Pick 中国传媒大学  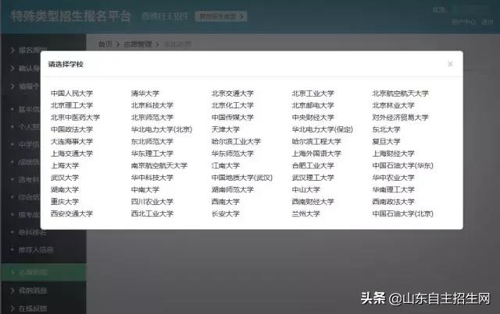point(233,118)
